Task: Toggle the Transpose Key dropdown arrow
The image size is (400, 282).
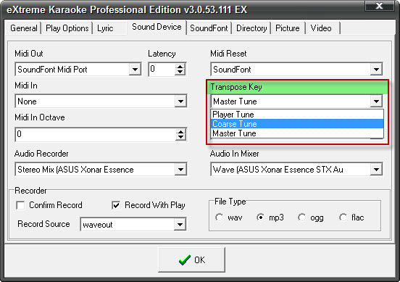Action: pyautogui.click(x=376, y=101)
